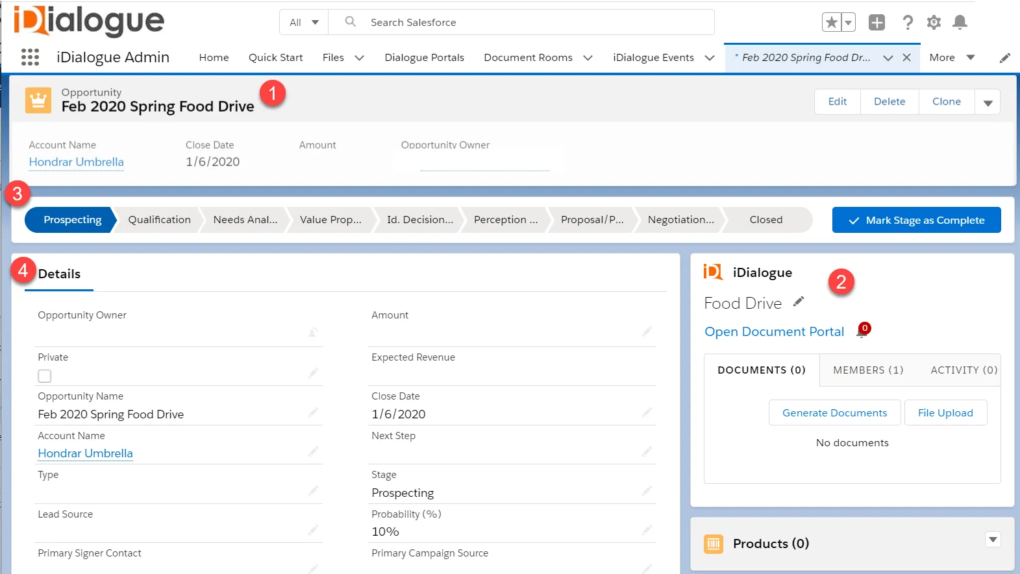Select the Qualification stage in path
This screenshot has width=1020, height=574.
click(x=159, y=219)
